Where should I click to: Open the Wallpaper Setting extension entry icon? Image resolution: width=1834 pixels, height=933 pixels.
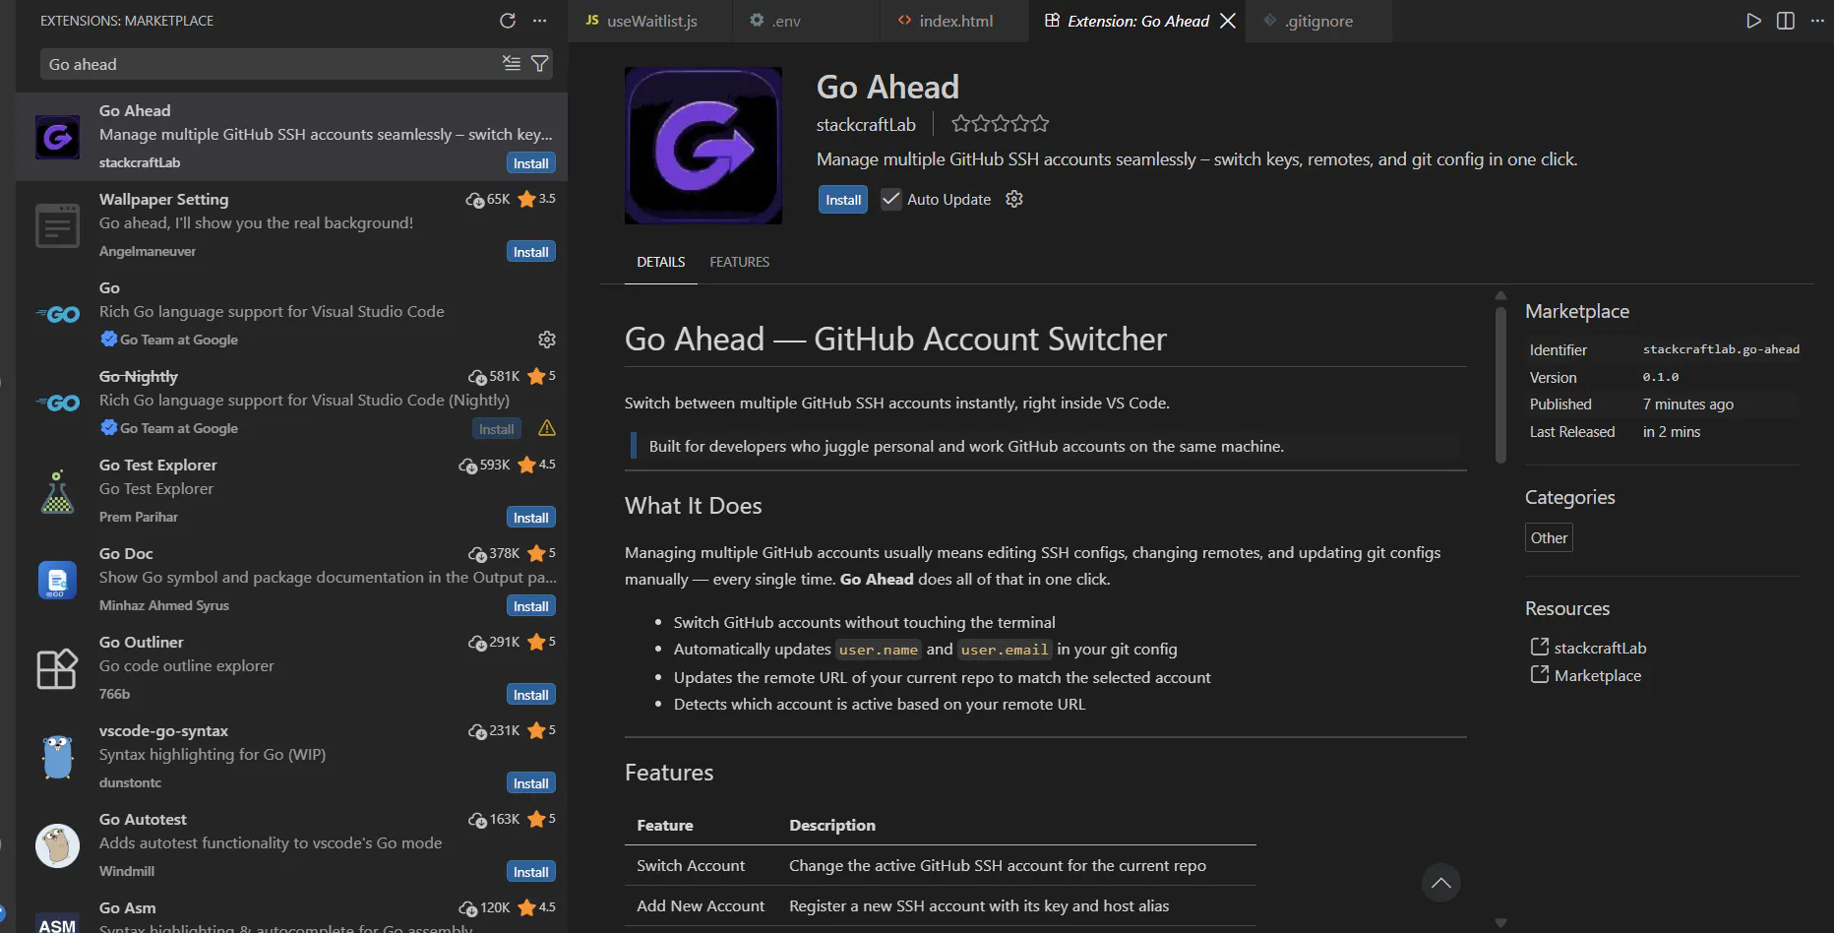(57, 225)
